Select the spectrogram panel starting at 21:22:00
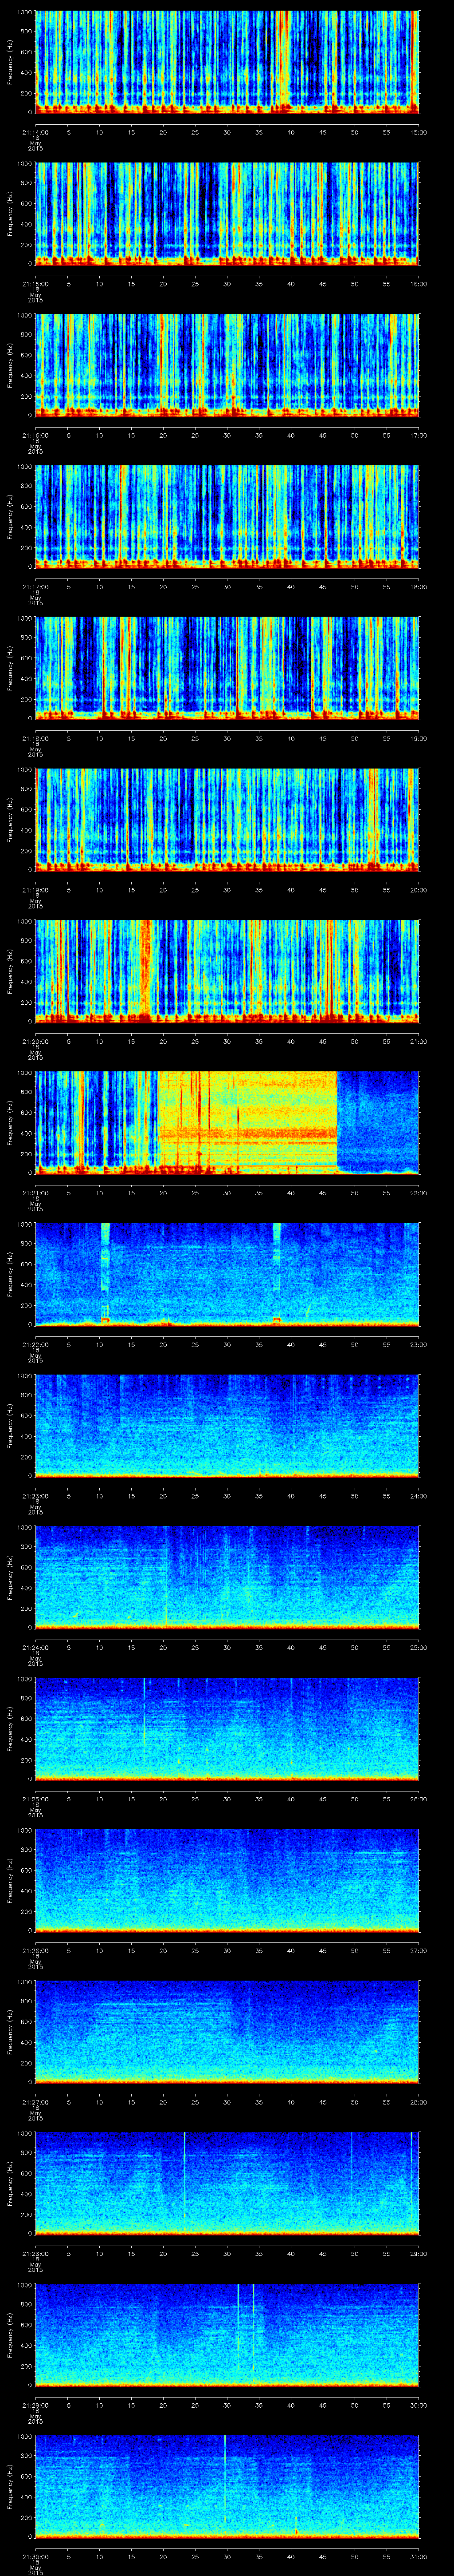454x2576 pixels. (x=227, y=1274)
